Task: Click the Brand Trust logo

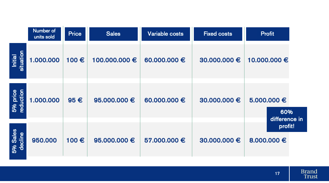Action: click(x=309, y=174)
